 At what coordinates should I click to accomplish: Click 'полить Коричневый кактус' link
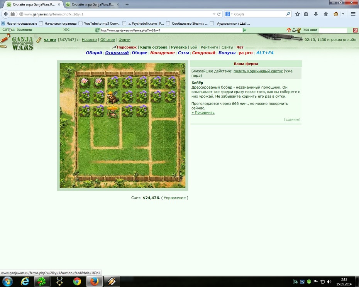[x=258, y=71]
